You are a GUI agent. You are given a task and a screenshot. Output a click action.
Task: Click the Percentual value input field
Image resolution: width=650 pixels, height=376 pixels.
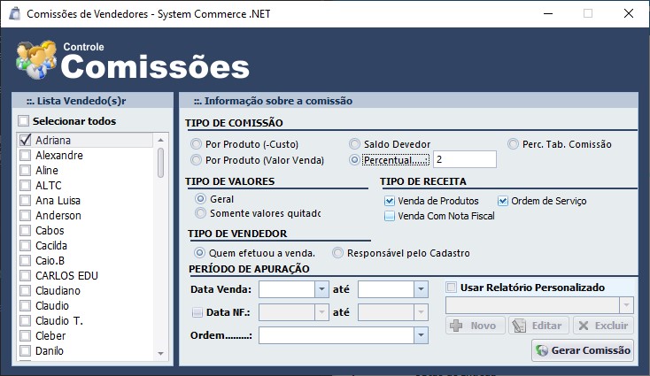464,159
